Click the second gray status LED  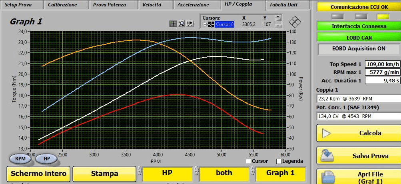click(361, 17)
